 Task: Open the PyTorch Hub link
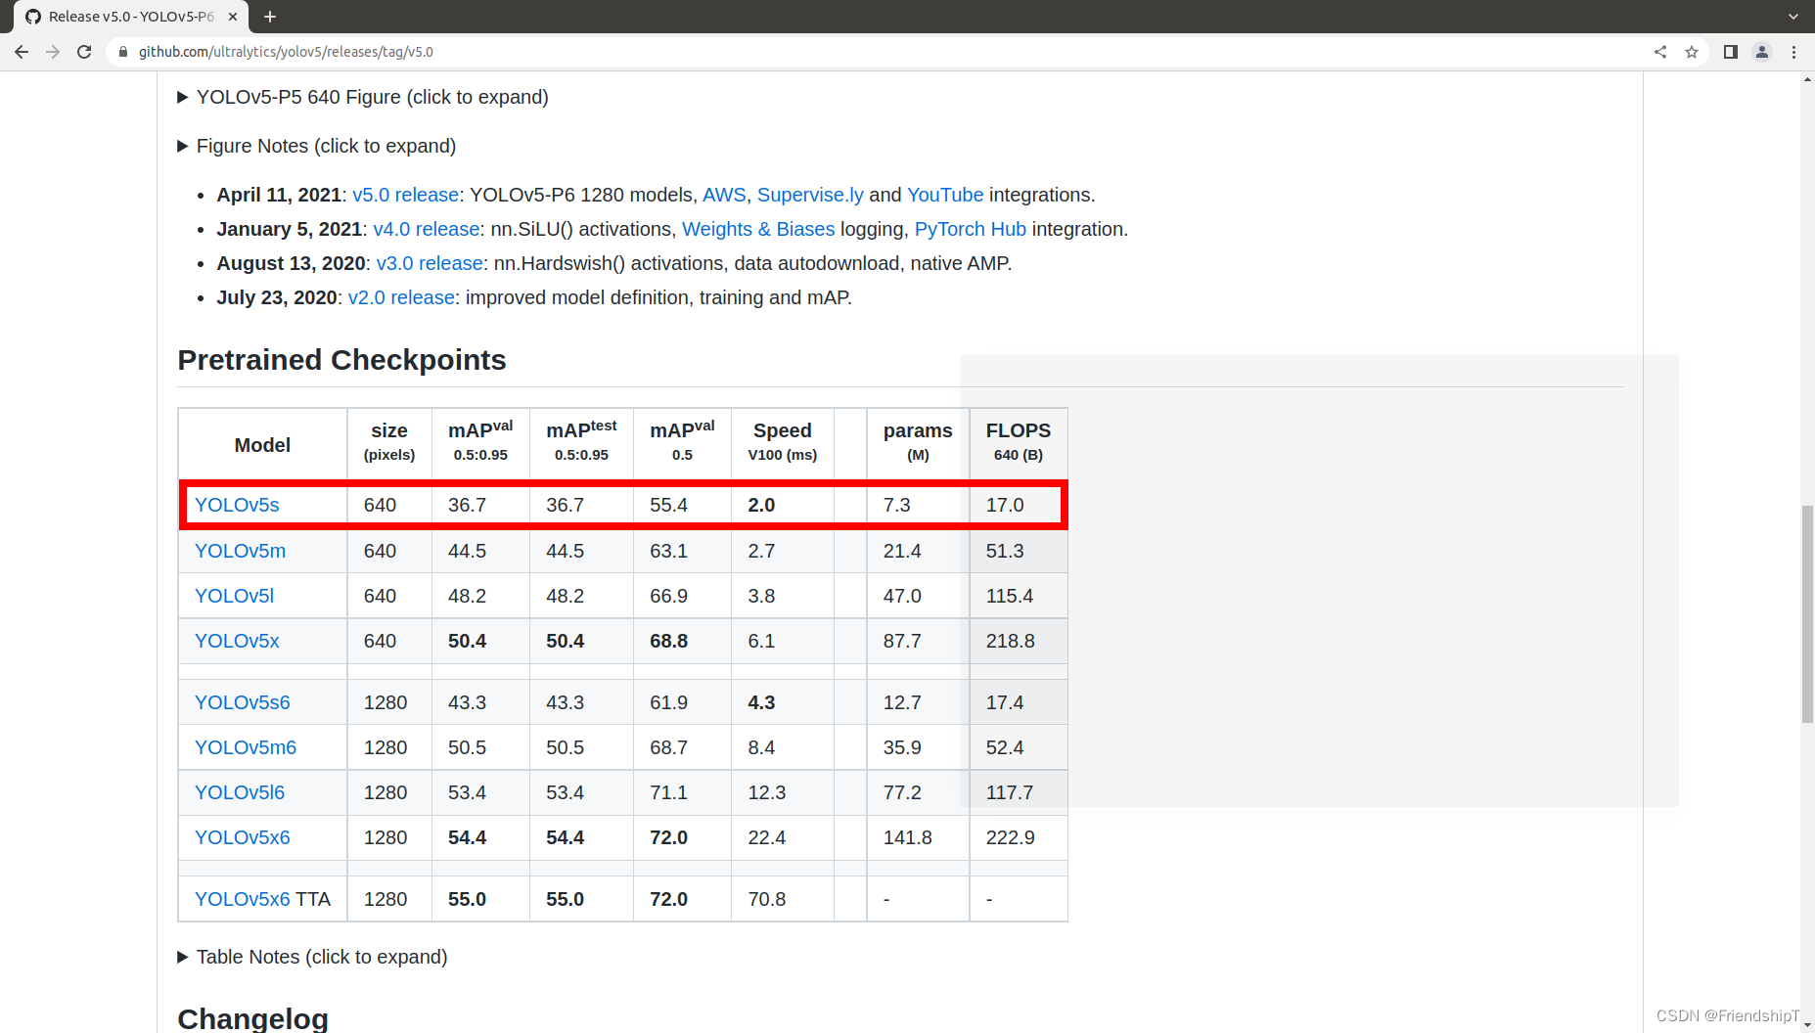[x=971, y=229]
